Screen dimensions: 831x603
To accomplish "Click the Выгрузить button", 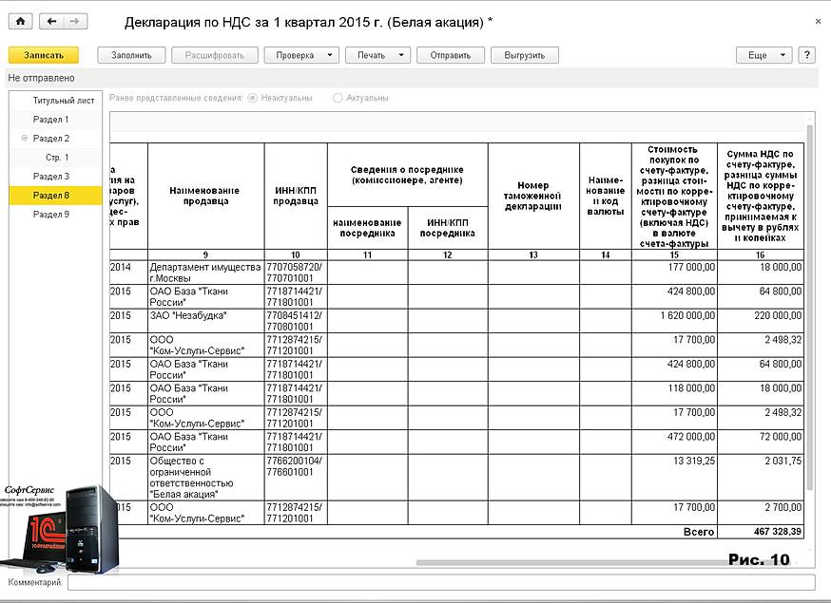I will [x=525, y=55].
